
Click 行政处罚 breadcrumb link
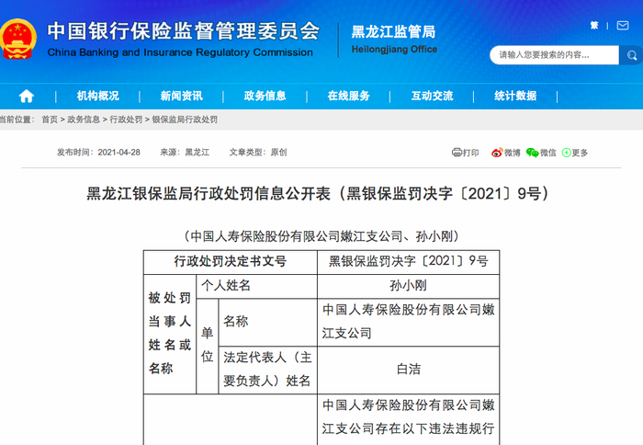(126, 120)
